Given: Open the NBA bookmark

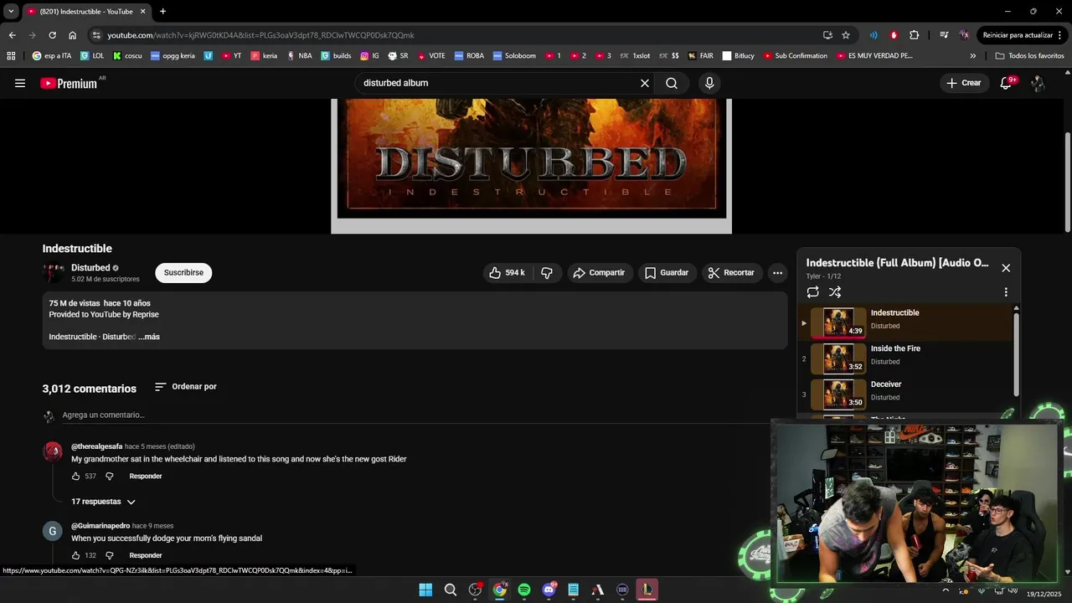Looking at the screenshot, I should (x=299, y=56).
